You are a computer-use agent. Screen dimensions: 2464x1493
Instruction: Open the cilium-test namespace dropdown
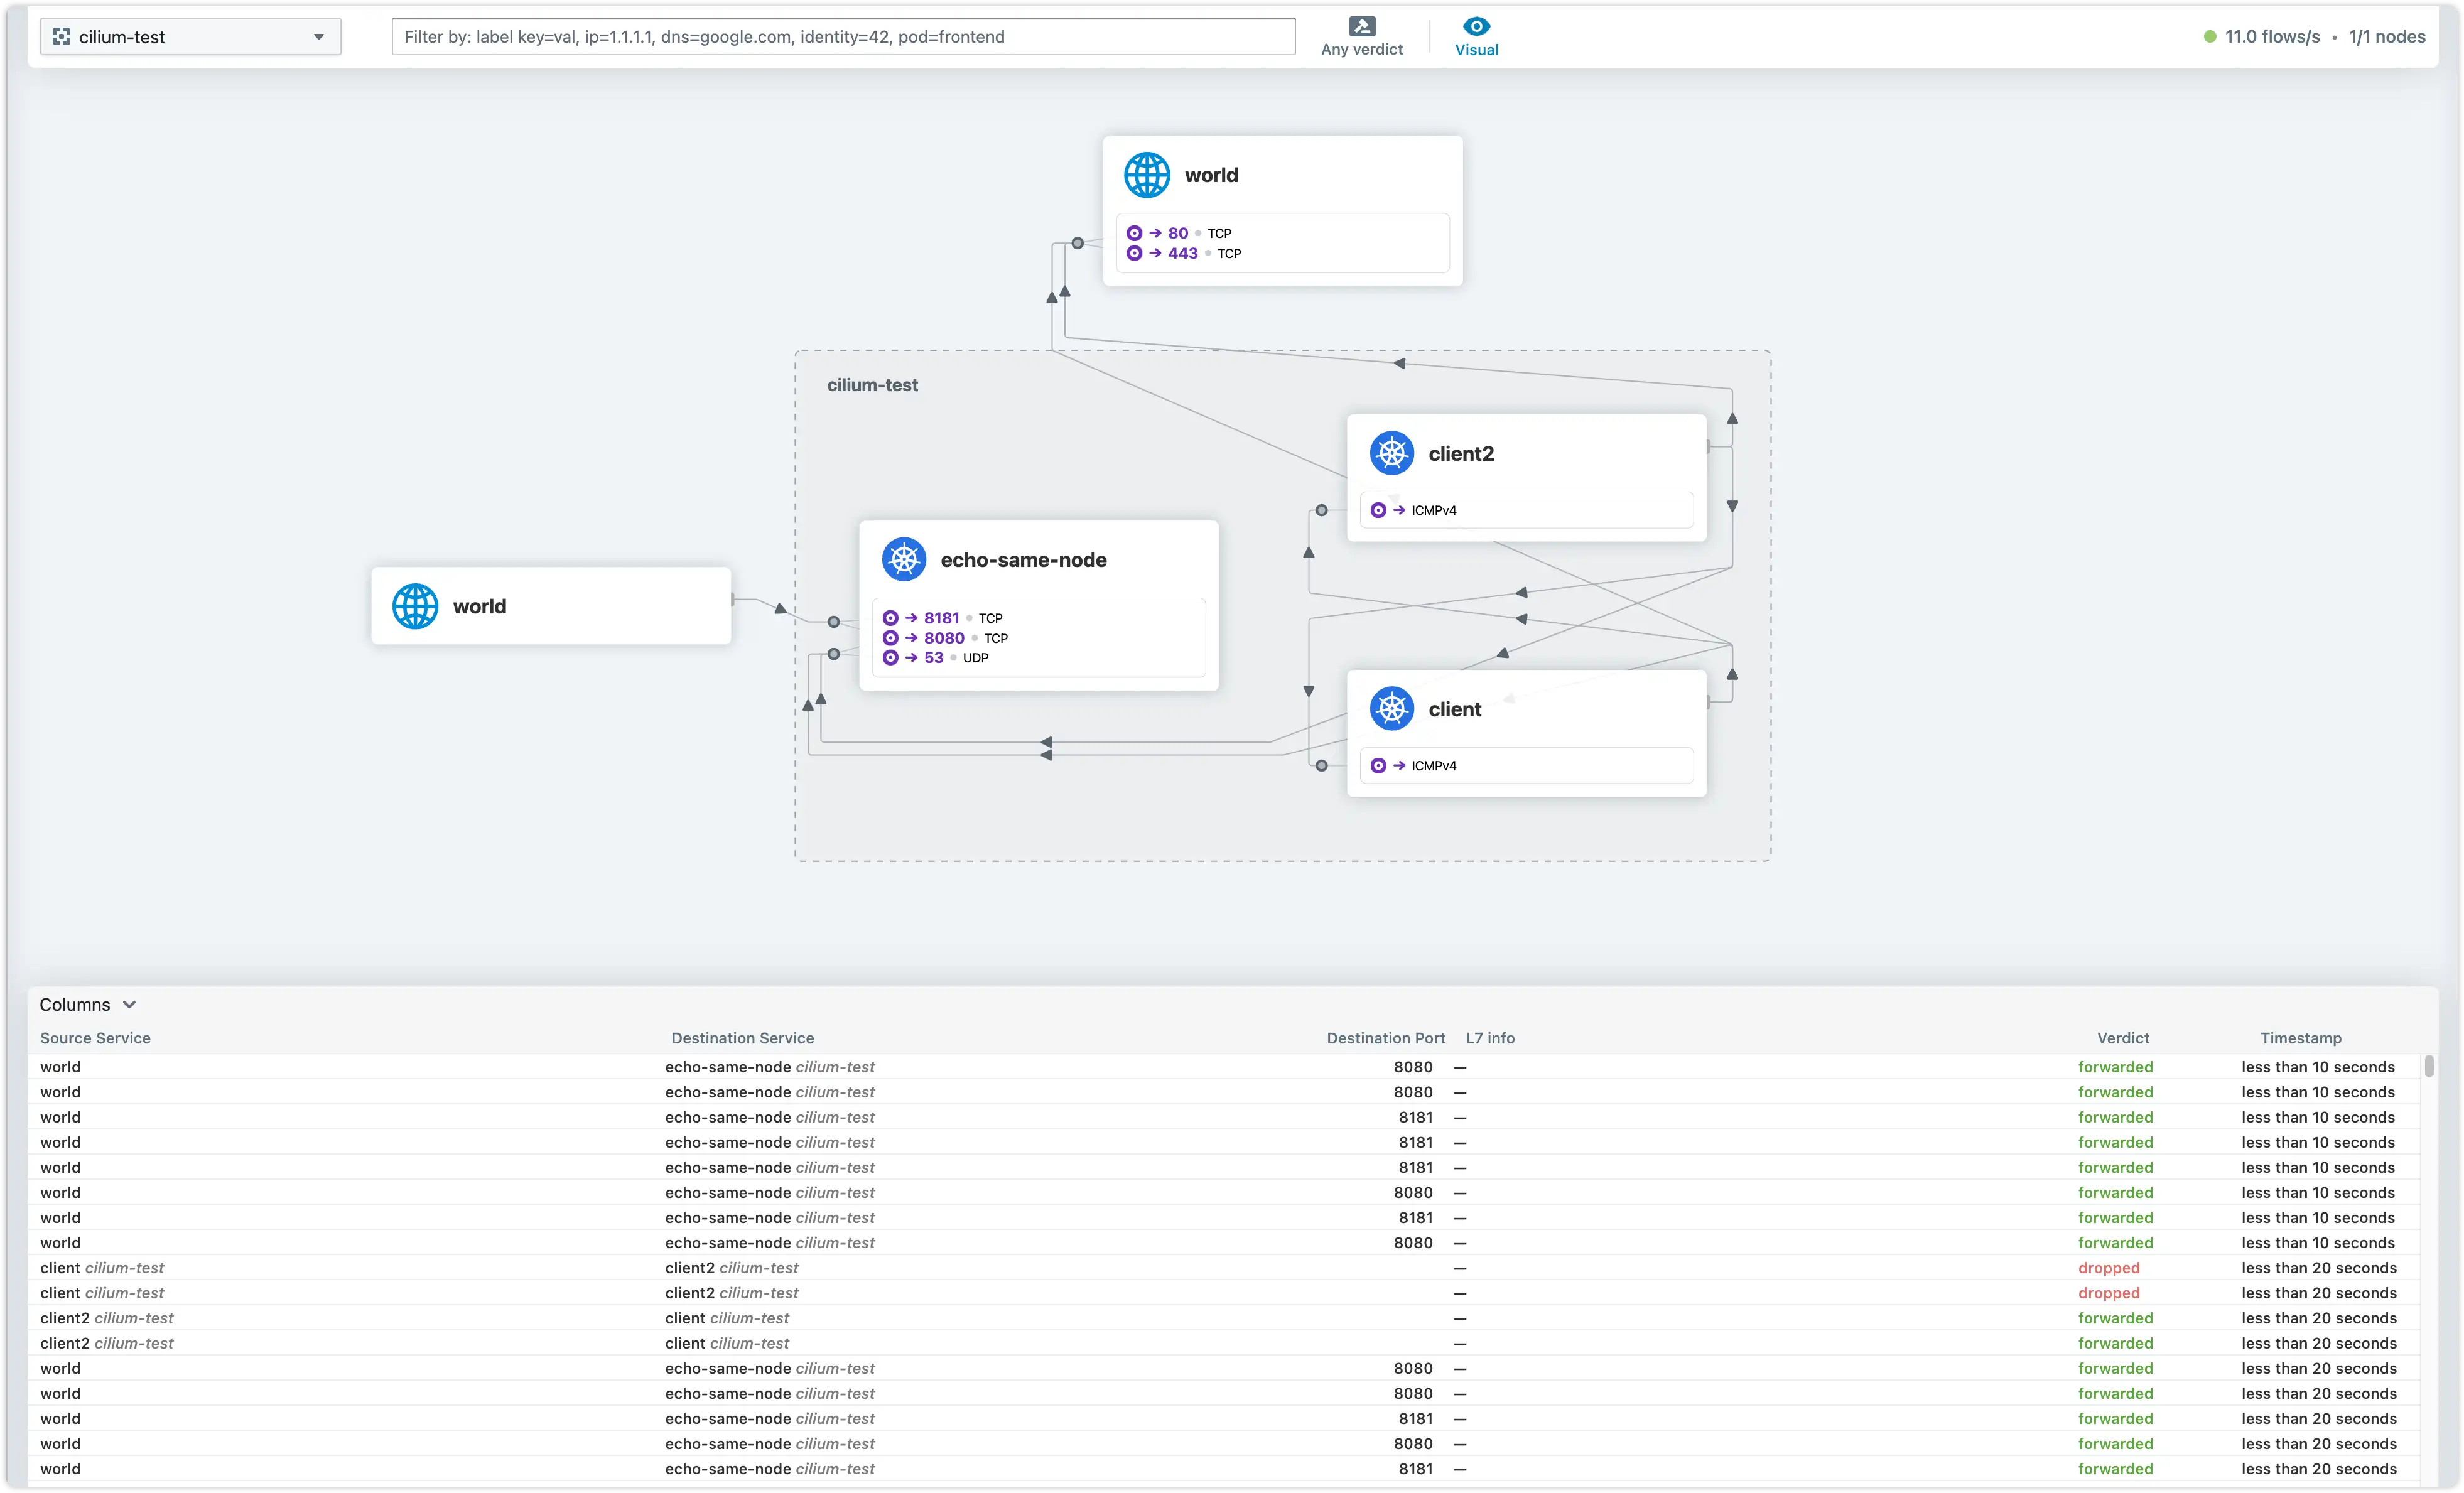point(190,37)
